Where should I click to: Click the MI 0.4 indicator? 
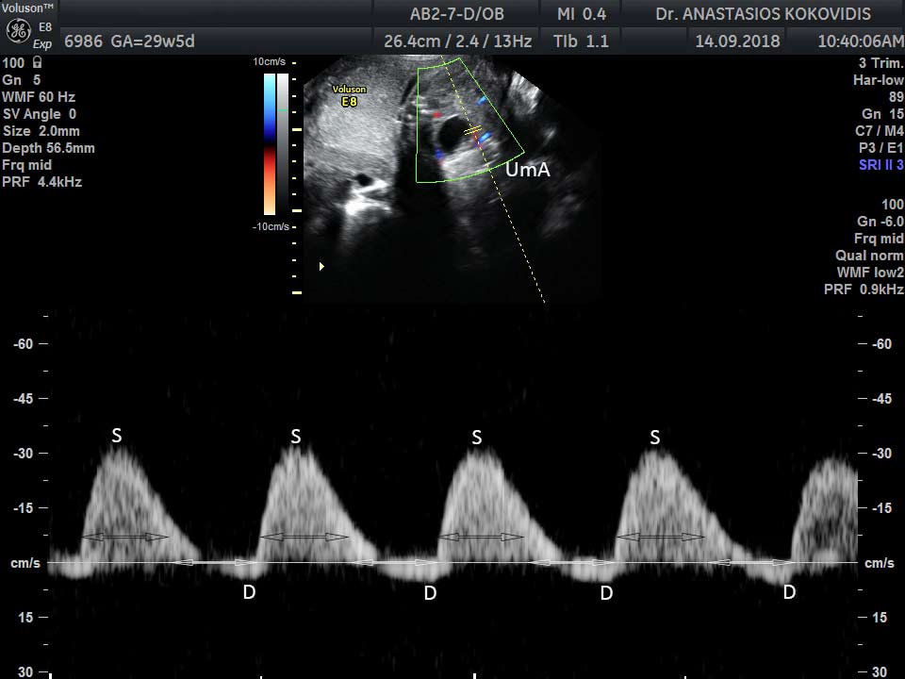click(582, 14)
